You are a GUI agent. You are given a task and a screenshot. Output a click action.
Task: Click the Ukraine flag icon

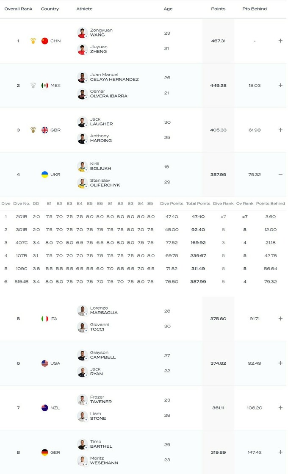tap(45, 175)
